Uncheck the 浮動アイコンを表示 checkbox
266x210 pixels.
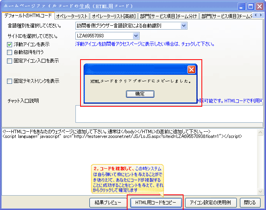point(10,44)
